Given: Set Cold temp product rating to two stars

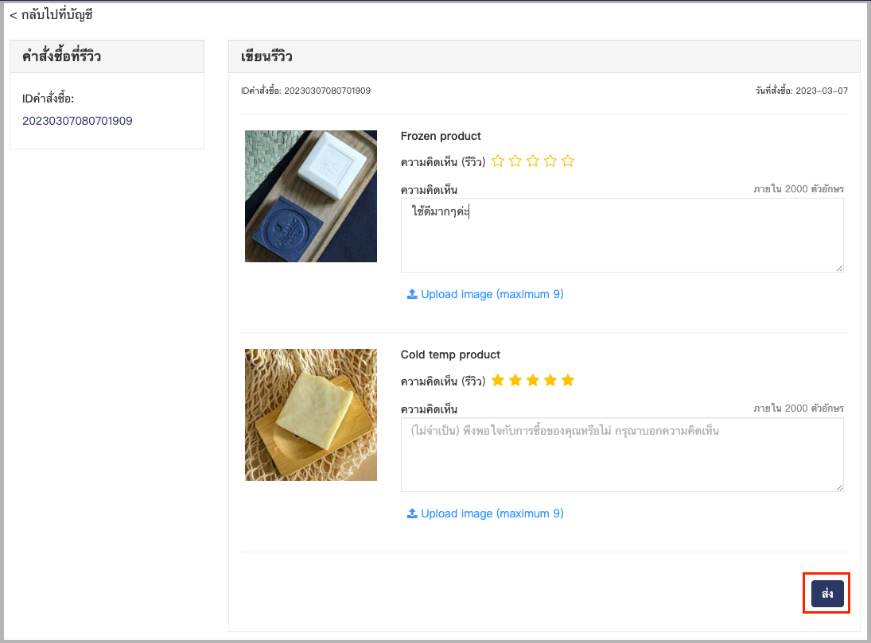Looking at the screenshot, I should point(515,381).
